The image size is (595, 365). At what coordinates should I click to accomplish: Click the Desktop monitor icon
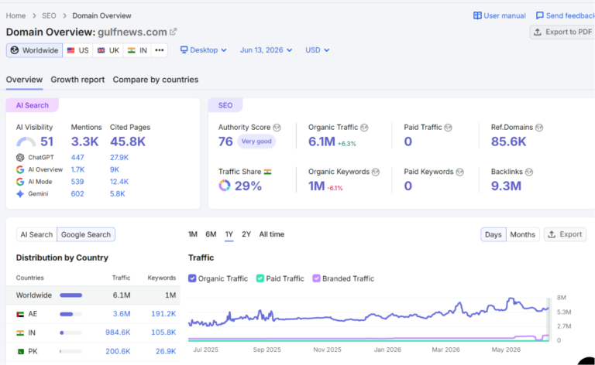pos(184,50)
